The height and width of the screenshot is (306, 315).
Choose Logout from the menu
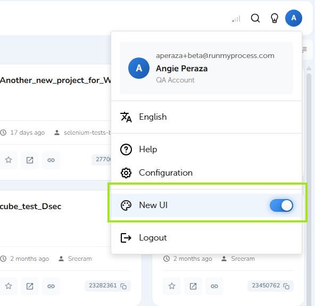pos(206,238)
